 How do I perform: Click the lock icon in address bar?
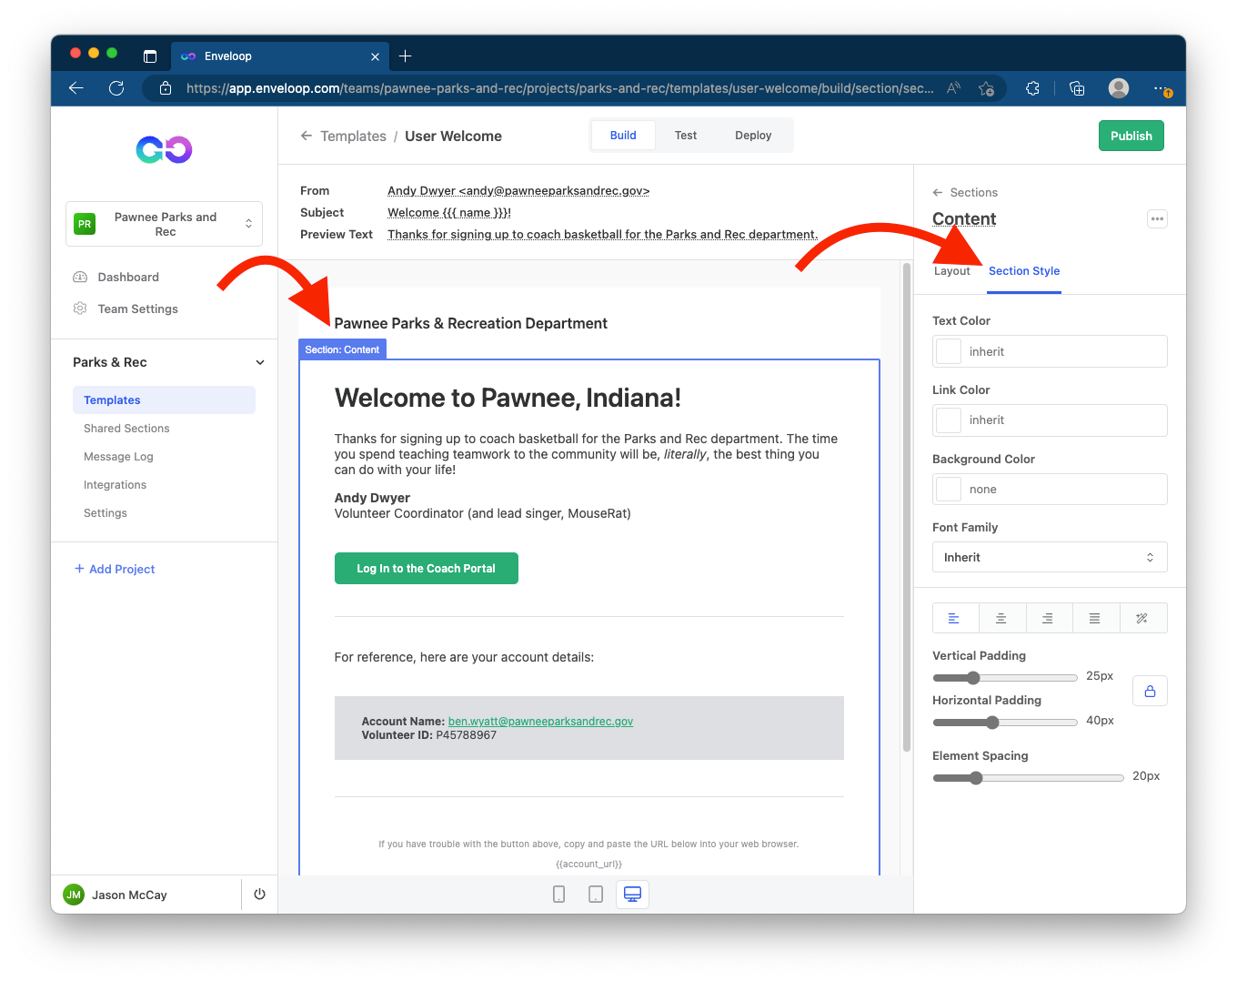[x=165, y=88]
